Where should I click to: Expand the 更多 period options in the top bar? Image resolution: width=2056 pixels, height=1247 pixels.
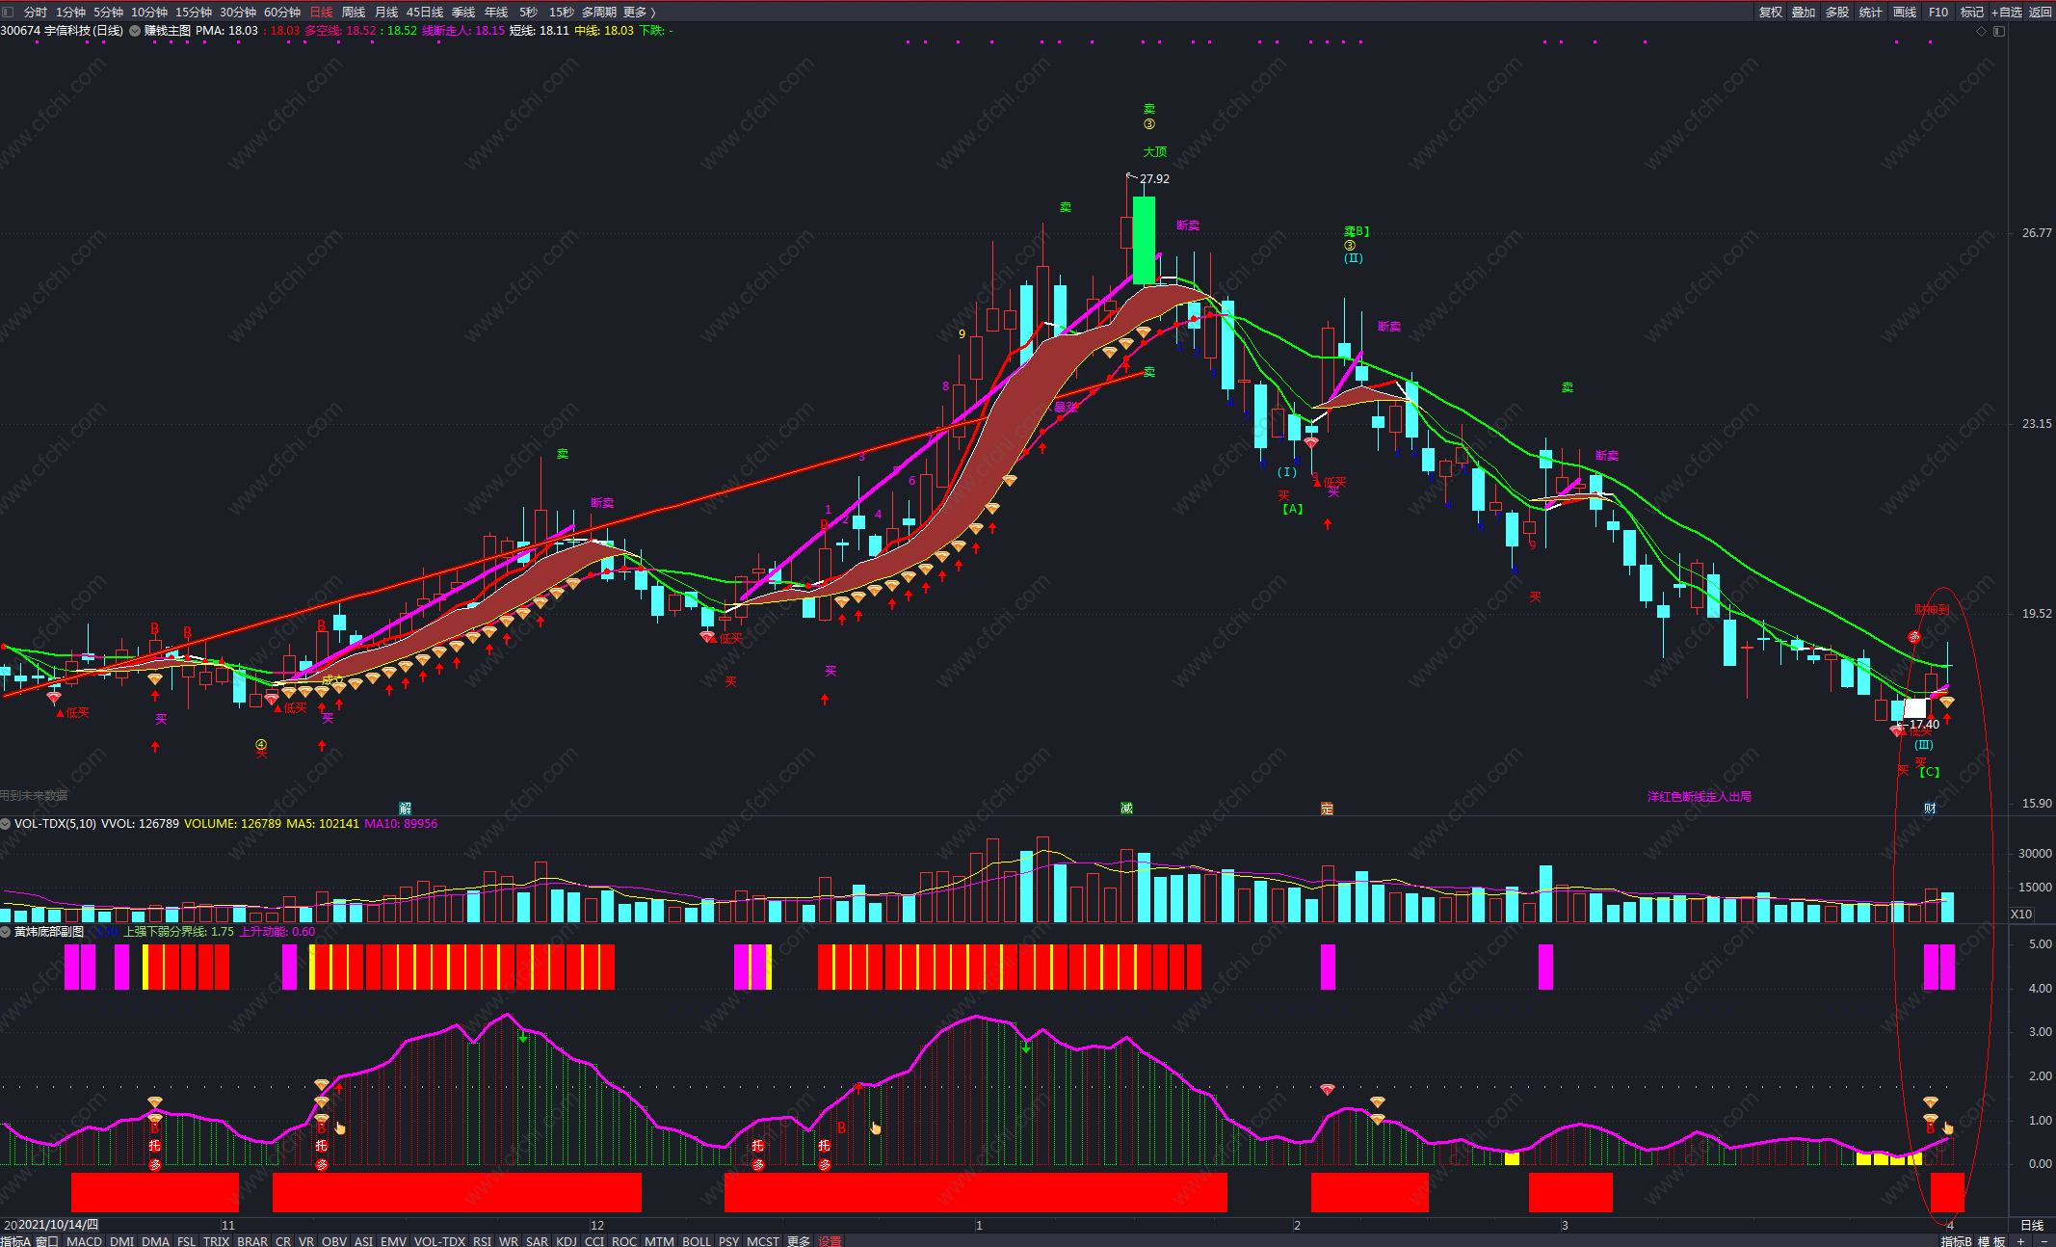click(x=639, y=12)
